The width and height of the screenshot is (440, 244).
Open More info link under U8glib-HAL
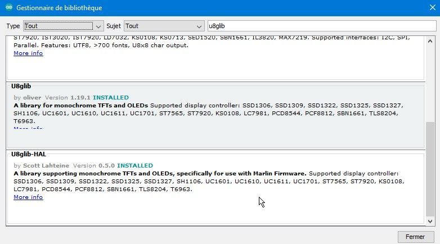coord(28,197)
